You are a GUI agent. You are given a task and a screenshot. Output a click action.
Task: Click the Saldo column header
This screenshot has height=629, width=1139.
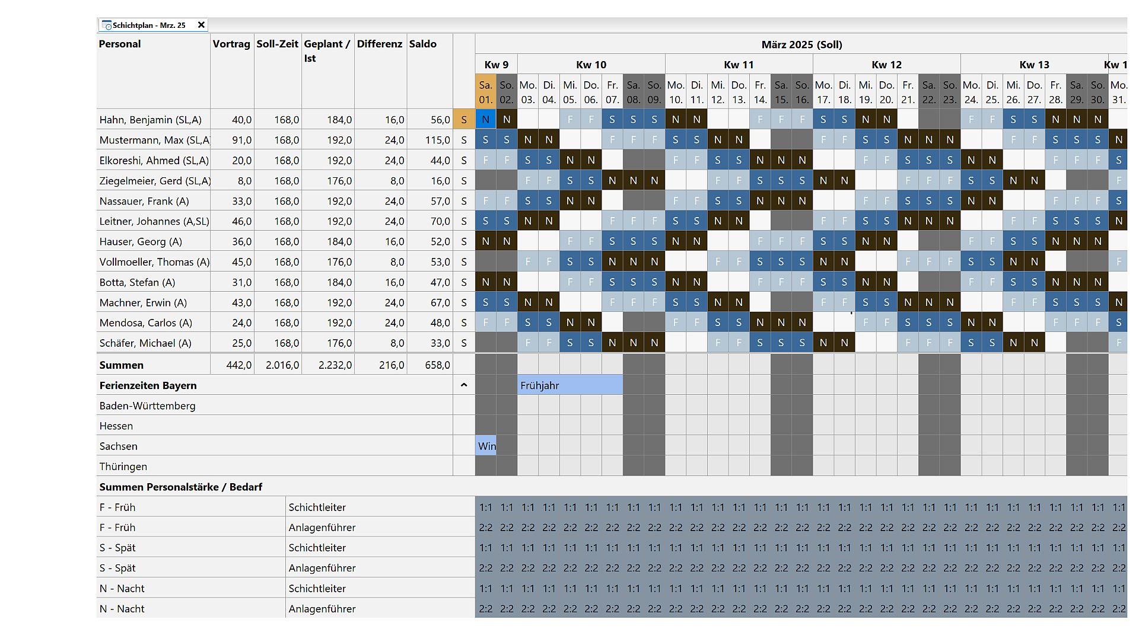click(422, 44)
